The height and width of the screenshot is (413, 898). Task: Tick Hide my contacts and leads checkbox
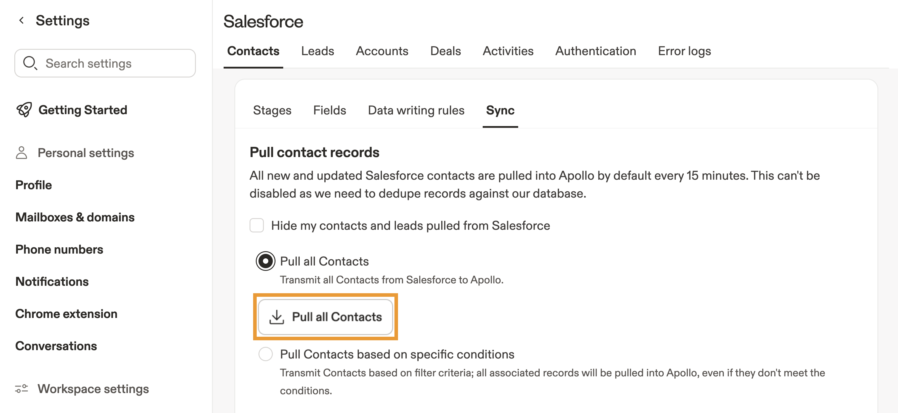pyautogui.click(x=257, y=226)
